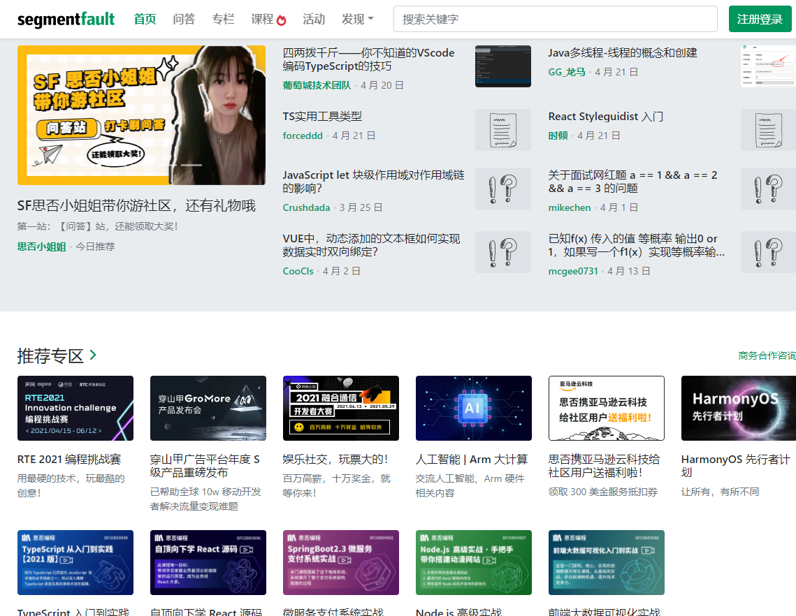796x616 pixels.
Task: Open headline SF思否小姐姐带你游社区
Action: (136, 205)
